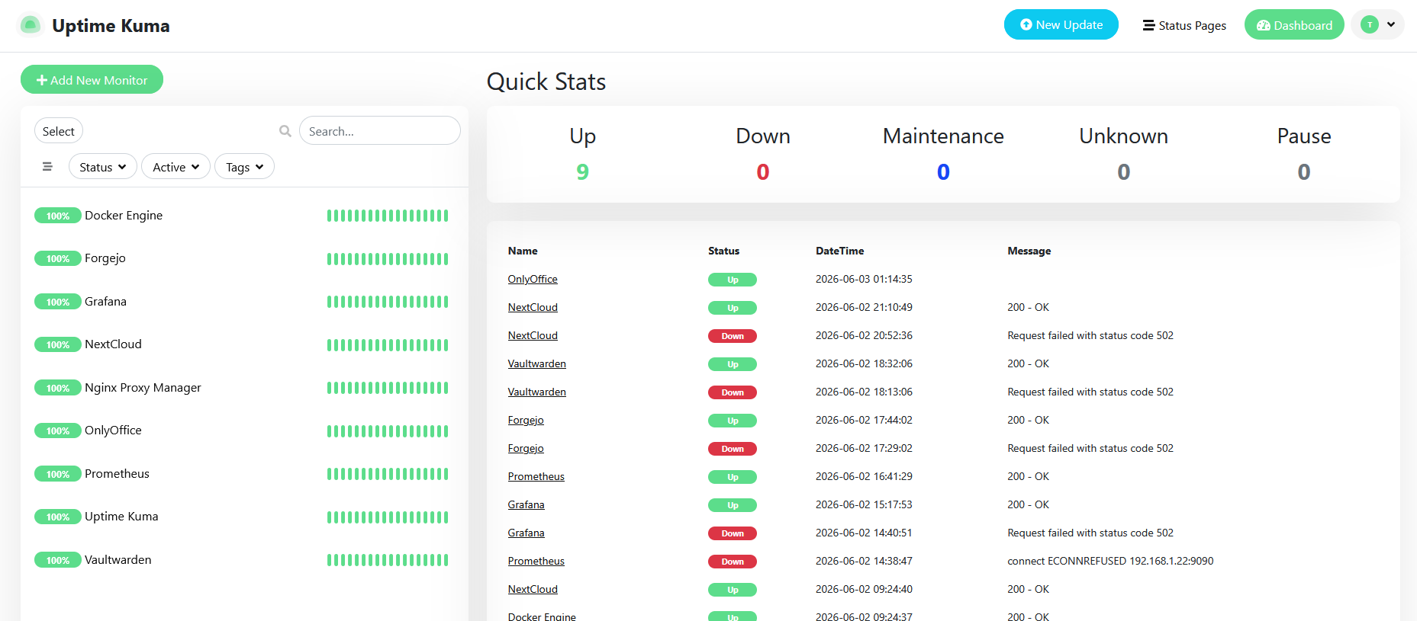Open NextCloud link dated 09:24:40
Image resolution: width=1417 pixels, height=621 pixels.
pyautogui.click(x=533, y=589)
